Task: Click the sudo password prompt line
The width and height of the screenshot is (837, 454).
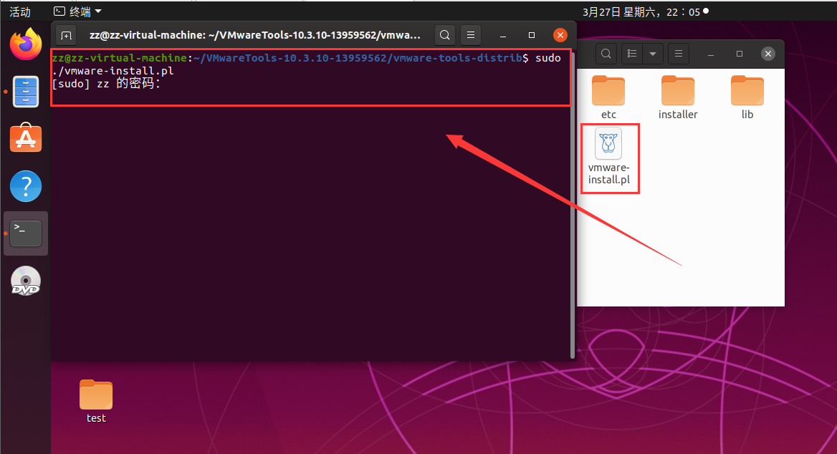Action: click(x=106, y=84)
